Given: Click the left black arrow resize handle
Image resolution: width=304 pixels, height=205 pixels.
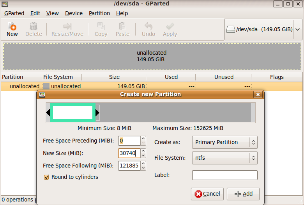Looking at the screenshot, I should pyautogui.click(x=48, y=112).
